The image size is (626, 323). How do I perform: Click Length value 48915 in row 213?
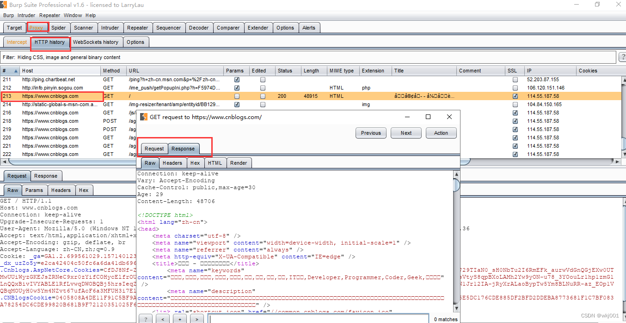point(311,96)
